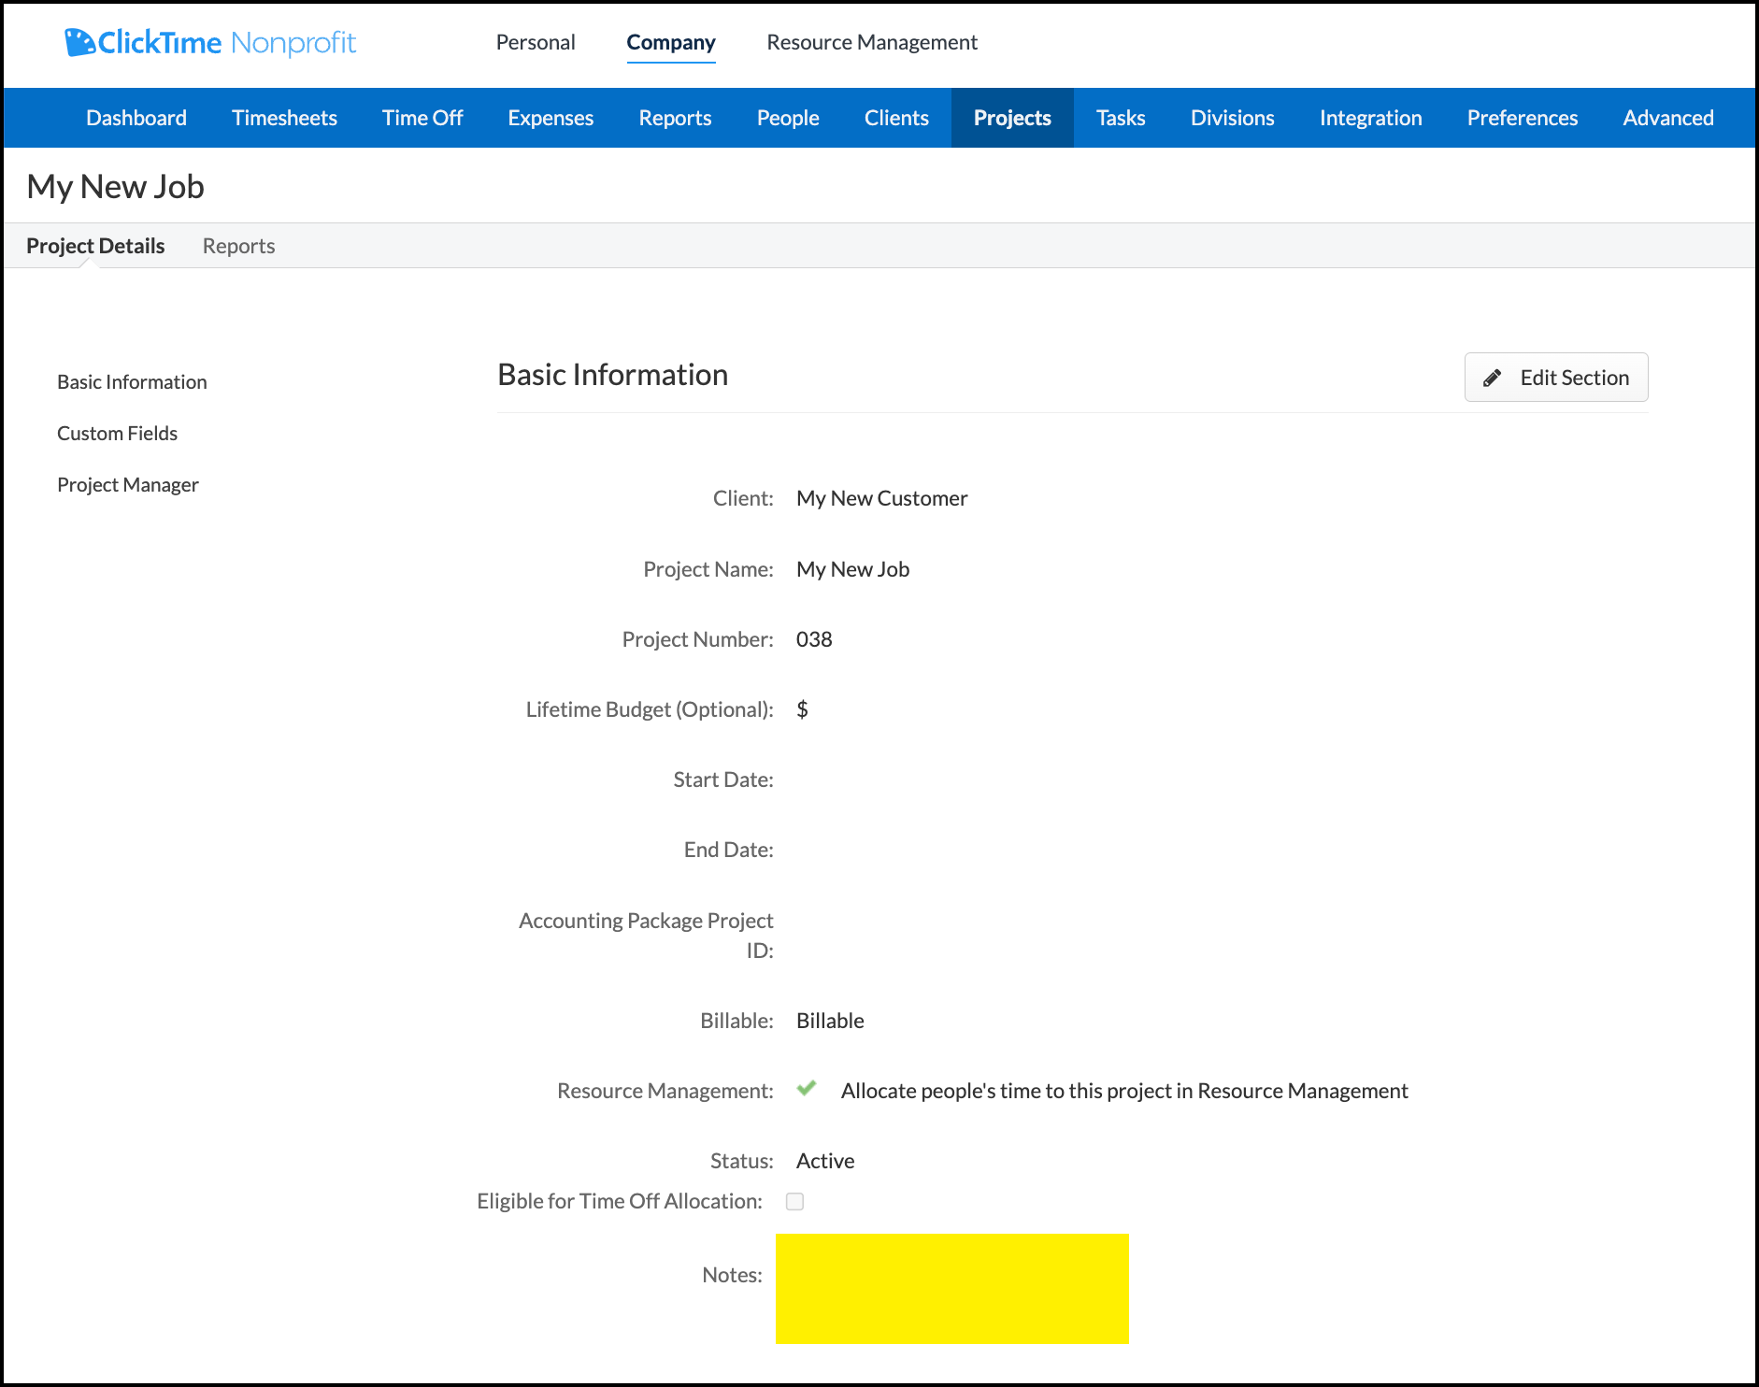Click the Lifetime Budget dollar value
Screen dimensions: 1759x1387
tap(802, 709)
